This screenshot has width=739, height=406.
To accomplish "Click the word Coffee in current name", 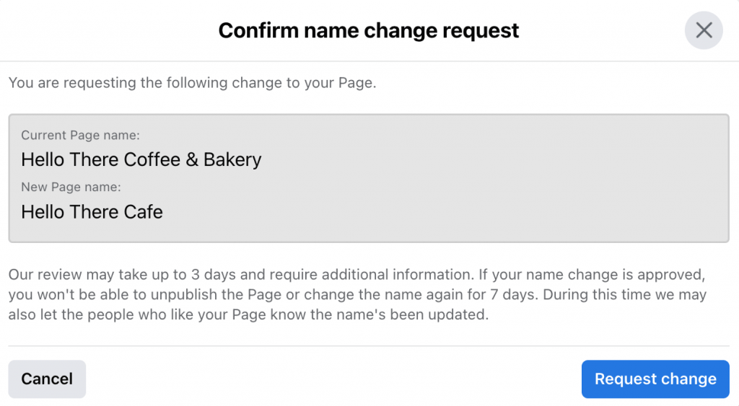I will (x=152, y=159).
